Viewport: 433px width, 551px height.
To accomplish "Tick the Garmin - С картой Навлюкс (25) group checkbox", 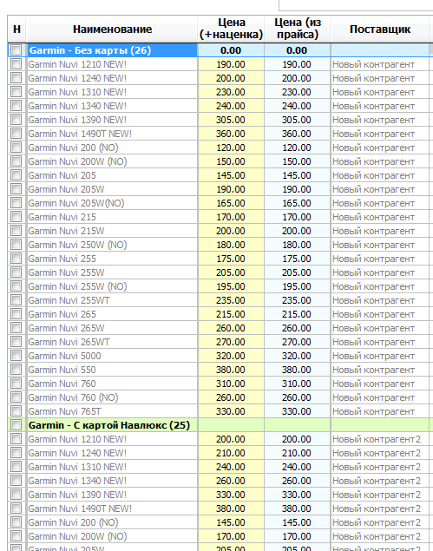I will [16, 425].
